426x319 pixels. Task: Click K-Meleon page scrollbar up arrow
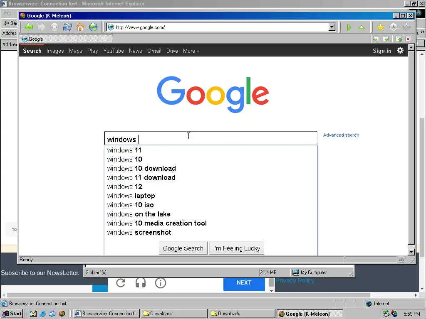tap(411, 48)
